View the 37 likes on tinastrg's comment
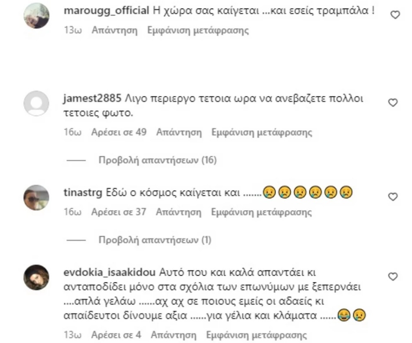The width and height of the screenshot is (412, 343). click(119, 212)
